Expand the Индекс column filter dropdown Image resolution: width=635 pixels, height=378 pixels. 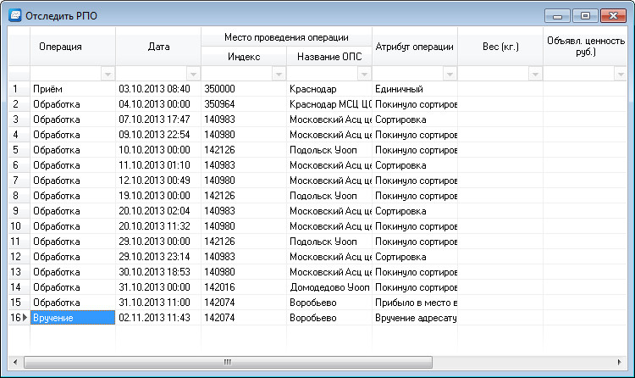(279, 74)
